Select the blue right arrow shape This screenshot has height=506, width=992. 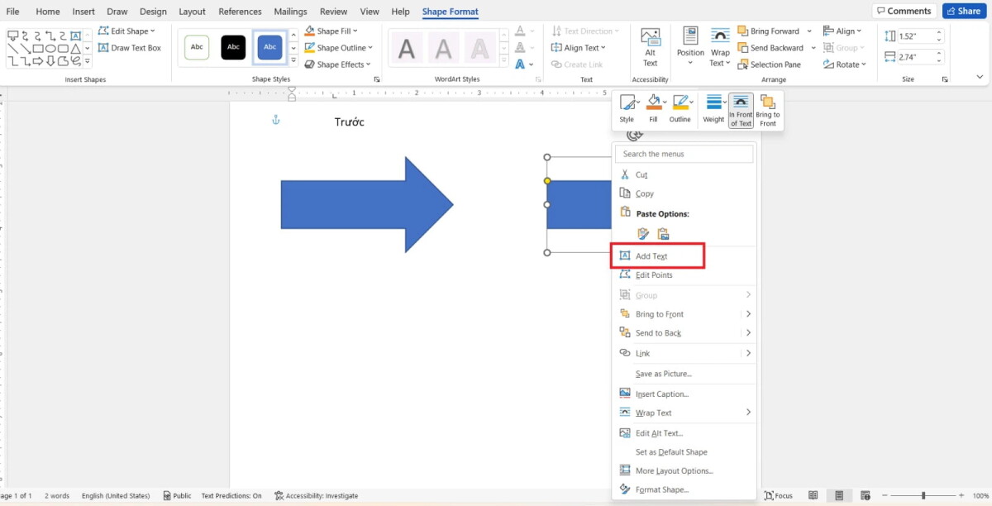click(367, 204)
